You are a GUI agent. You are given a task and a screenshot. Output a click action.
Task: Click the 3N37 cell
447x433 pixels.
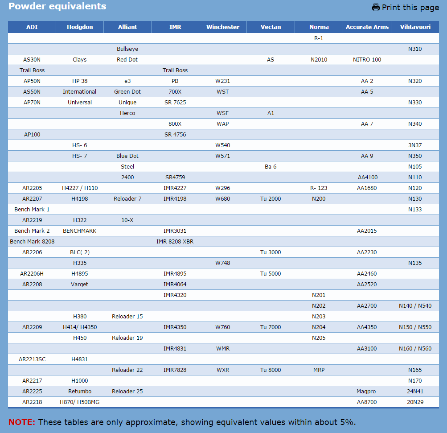(x=415, y=145)
